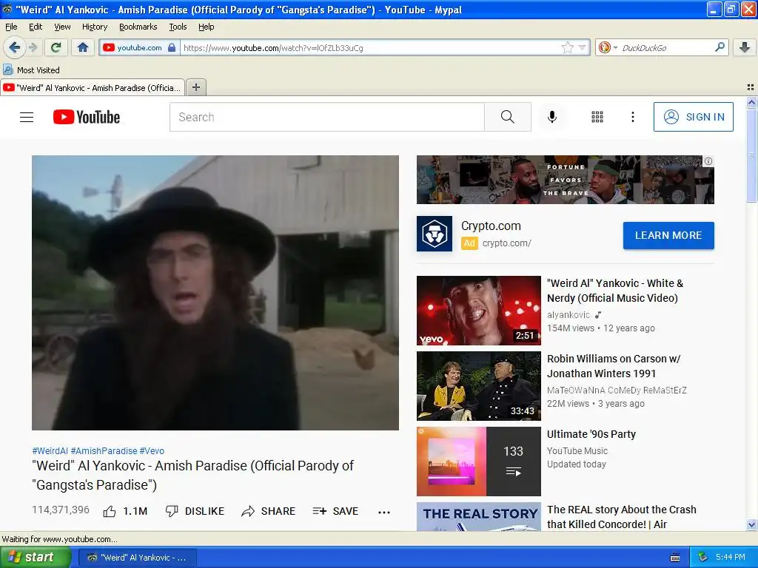Open the Concorde crash REAL story video
758x568 pixels.
tap(622, 517)
